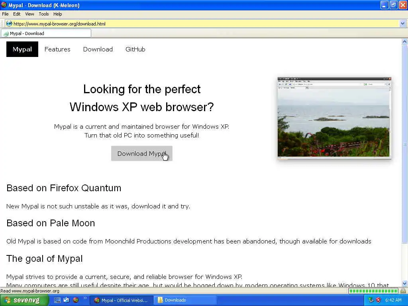Viewport: 408px width, 306px height.
Task: Open the File menu
Action: point(5,14)
